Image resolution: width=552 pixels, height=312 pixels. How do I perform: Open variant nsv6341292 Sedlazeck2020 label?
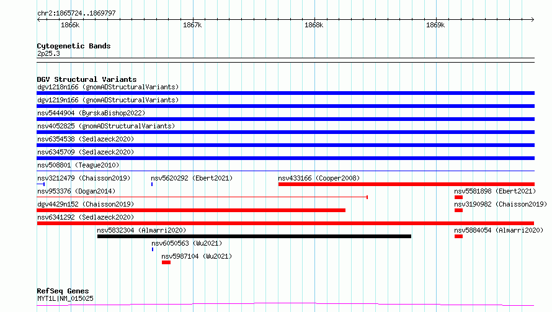86,217
